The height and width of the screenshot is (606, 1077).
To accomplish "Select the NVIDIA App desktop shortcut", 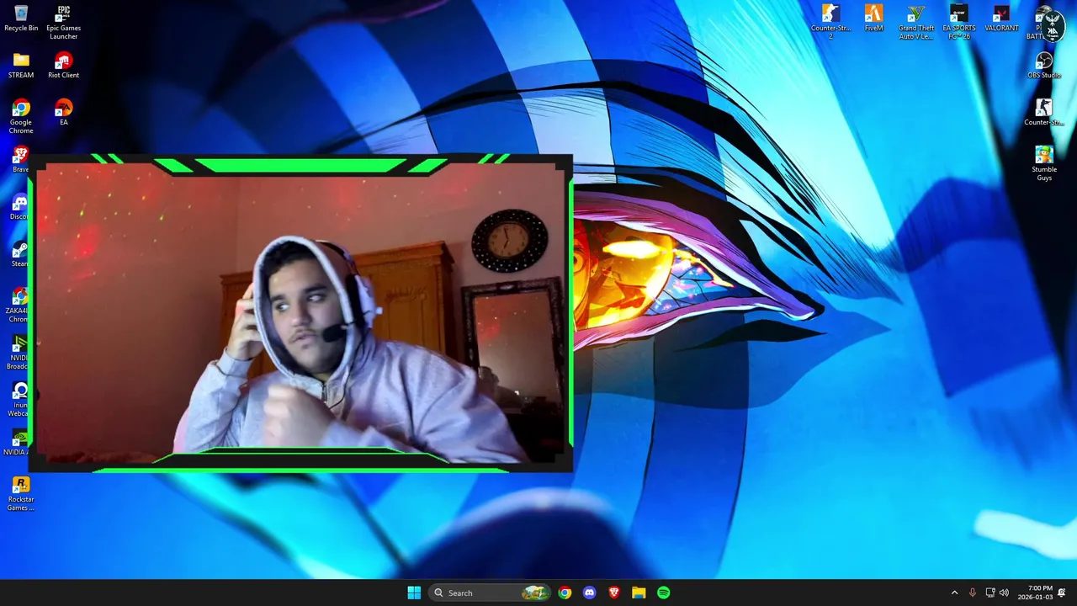I will tap(17, 443).
